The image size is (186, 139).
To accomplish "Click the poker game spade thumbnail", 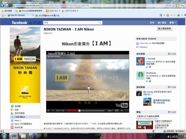I will point(147,102).
